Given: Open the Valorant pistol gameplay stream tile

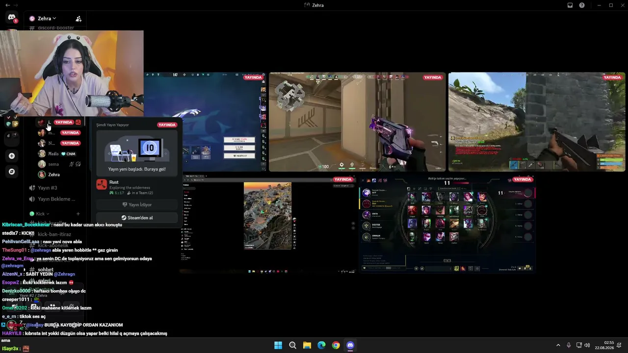Looking at the screenshot, I should pos(357,122).
